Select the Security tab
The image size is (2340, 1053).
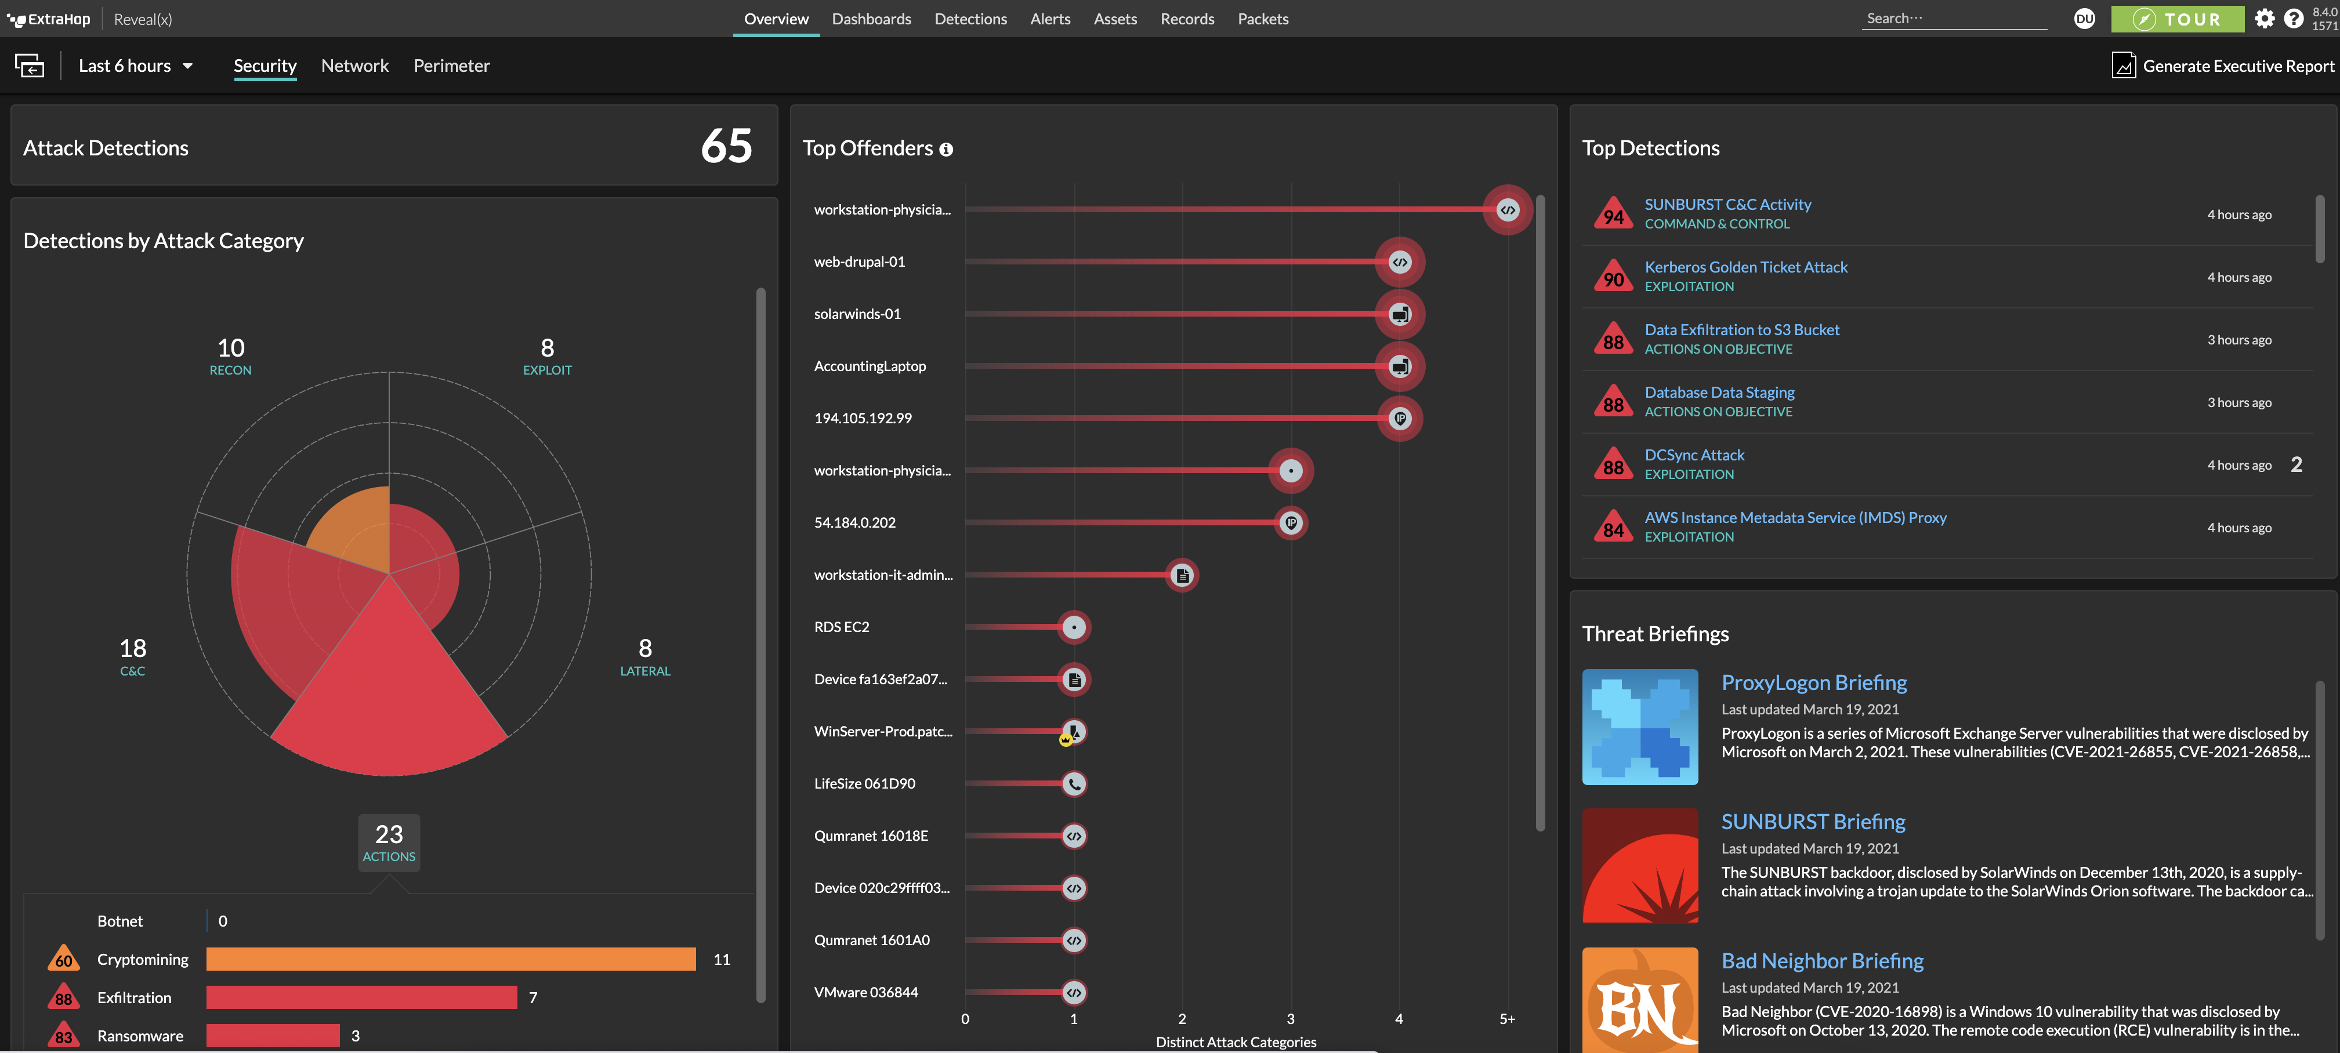(x=265, y=66)
